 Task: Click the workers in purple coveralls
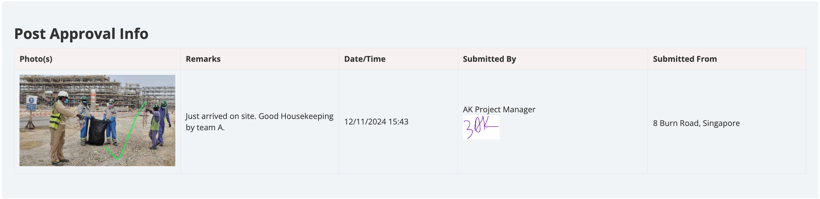point(160,126)
